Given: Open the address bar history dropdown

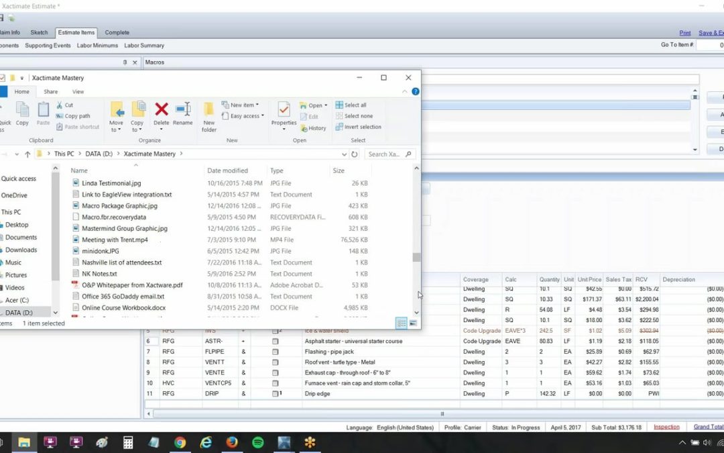Looking at the screenshot, I should tap(344, 154).
